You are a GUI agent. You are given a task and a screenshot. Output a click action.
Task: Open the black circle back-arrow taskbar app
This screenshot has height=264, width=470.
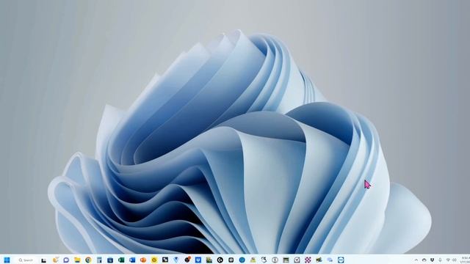click(220, 260)
